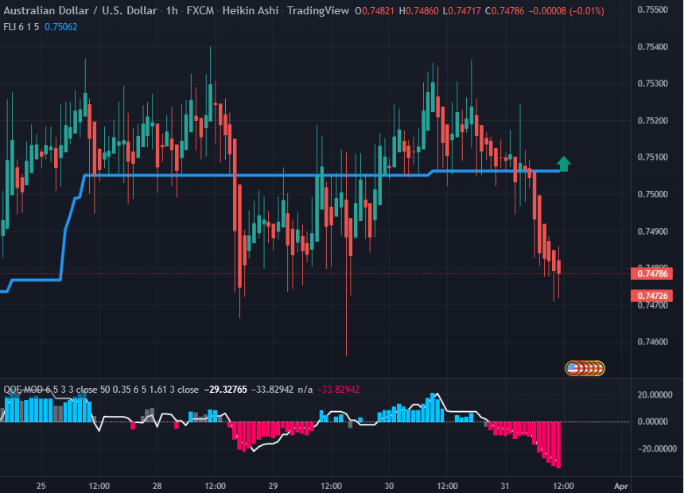Click the time axis label 31
This screenshot has width=684, height=493.
pyautogui.click(x=505, y=486)
